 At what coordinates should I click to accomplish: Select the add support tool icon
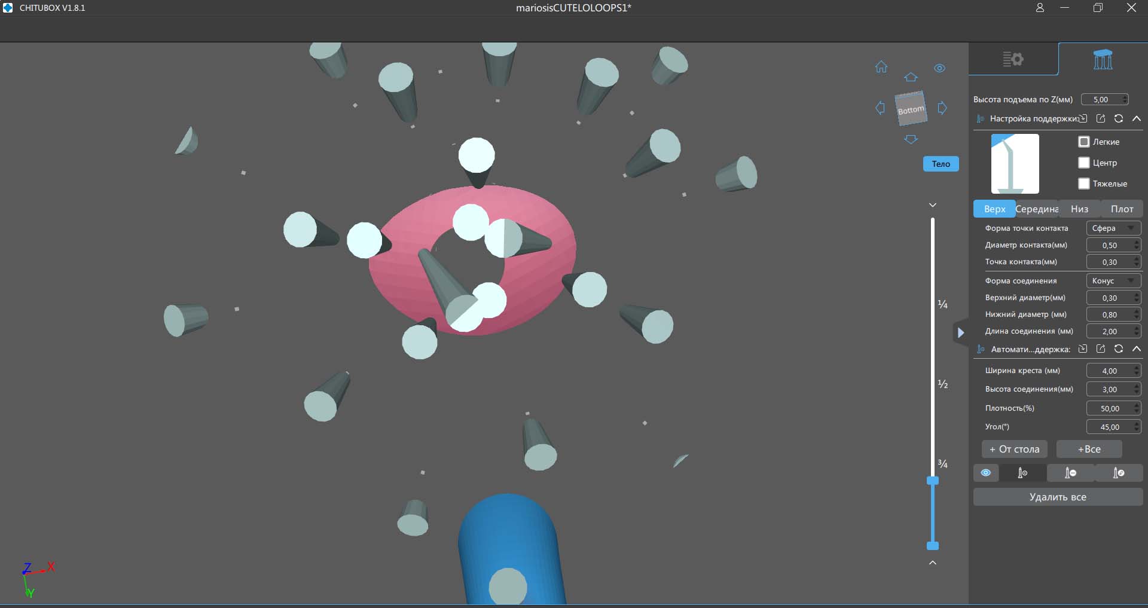point(1022,473)
